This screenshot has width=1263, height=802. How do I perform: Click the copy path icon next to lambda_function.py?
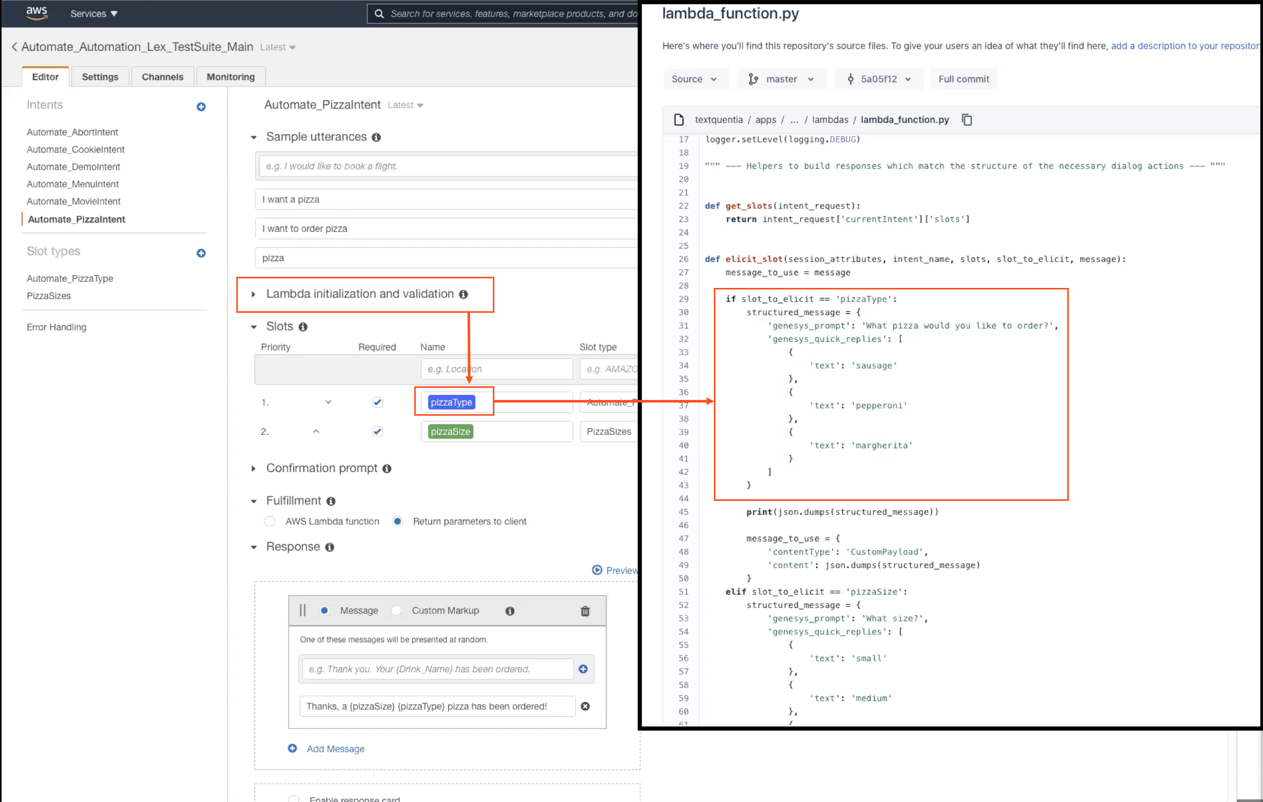(967, 120)
